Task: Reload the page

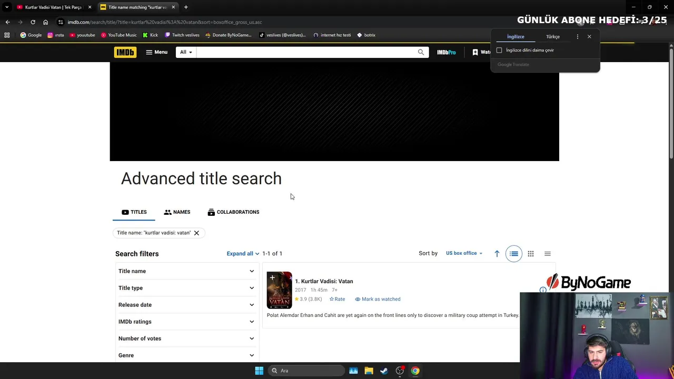Action: click(x=33, y=22)
